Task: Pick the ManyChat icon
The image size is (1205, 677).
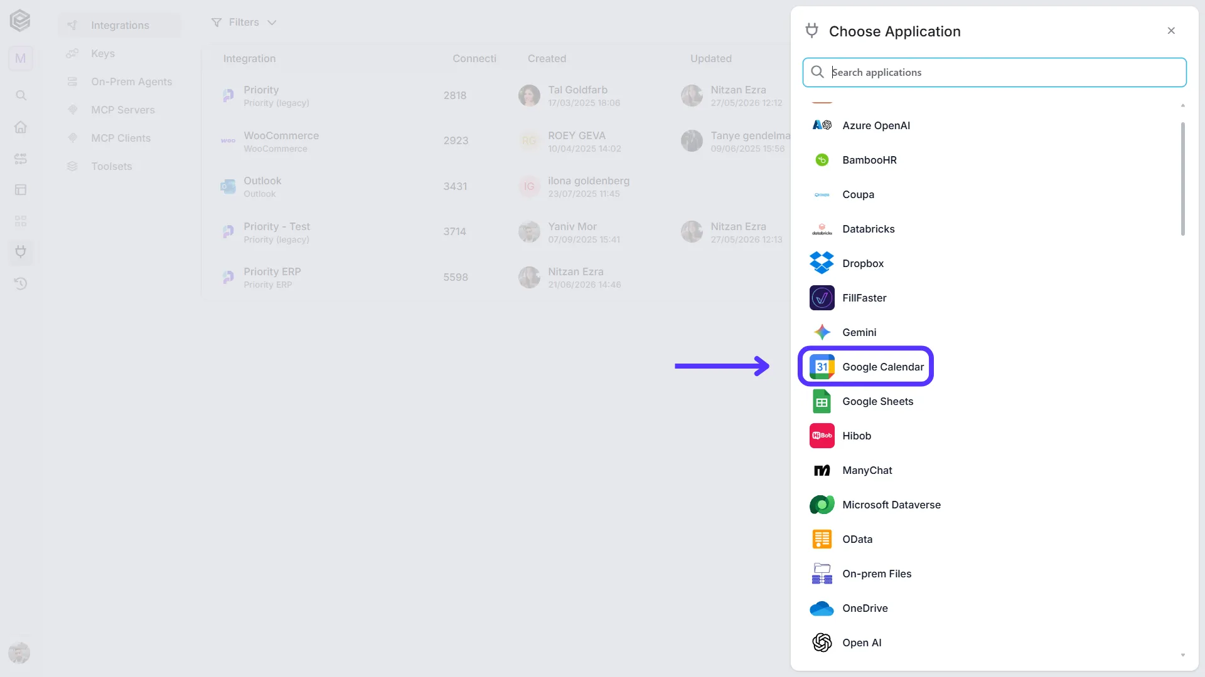Action: (x=822, y=470)
